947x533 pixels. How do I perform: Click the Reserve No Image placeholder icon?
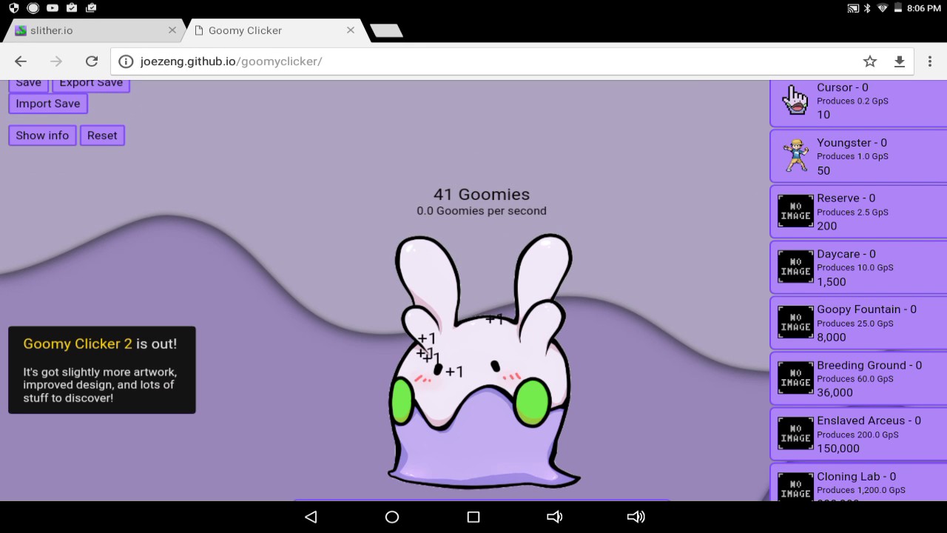click(796, 211)
